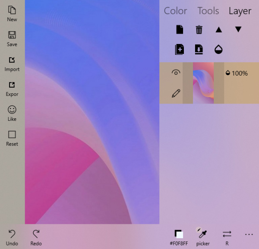Select the Layer tab
Image resolution: width=259 pixels, height=249 pixels.
coord(240,11)
